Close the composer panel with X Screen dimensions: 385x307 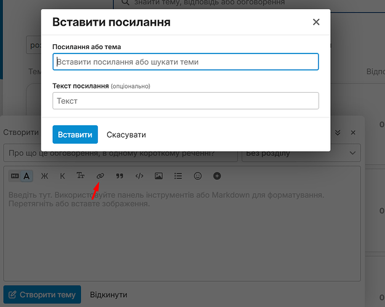pos(353,133)
